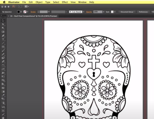154x119 pixels.
Task: Select the Mesh tool
Action: tap(3, 88)
